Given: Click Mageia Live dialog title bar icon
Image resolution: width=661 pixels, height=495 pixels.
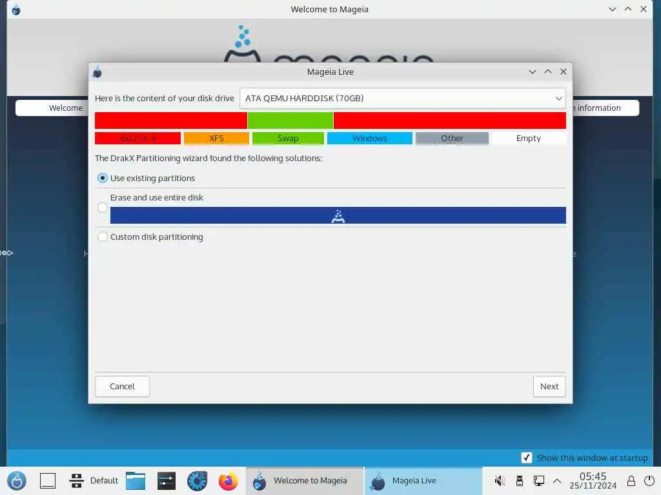Looking at the screenshot, I should pos(97,72).
